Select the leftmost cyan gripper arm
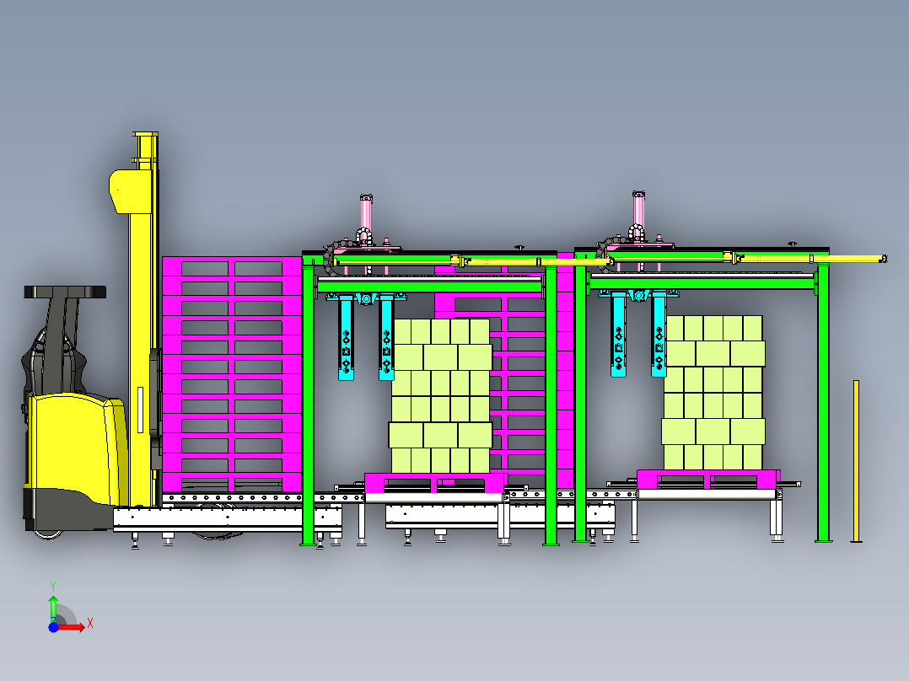The image size is (909, 681). point(346,338)
